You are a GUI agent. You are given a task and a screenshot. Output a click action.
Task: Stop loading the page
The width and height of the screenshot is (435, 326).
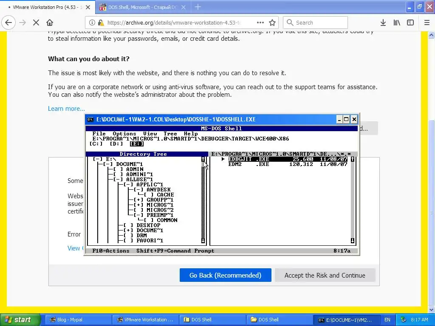pyautogui.click(x=36, y=23)
